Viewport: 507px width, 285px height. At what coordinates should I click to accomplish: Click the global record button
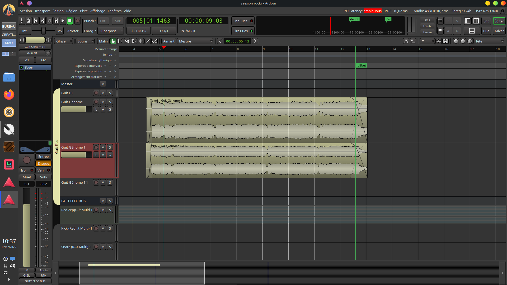coord(77,21)
